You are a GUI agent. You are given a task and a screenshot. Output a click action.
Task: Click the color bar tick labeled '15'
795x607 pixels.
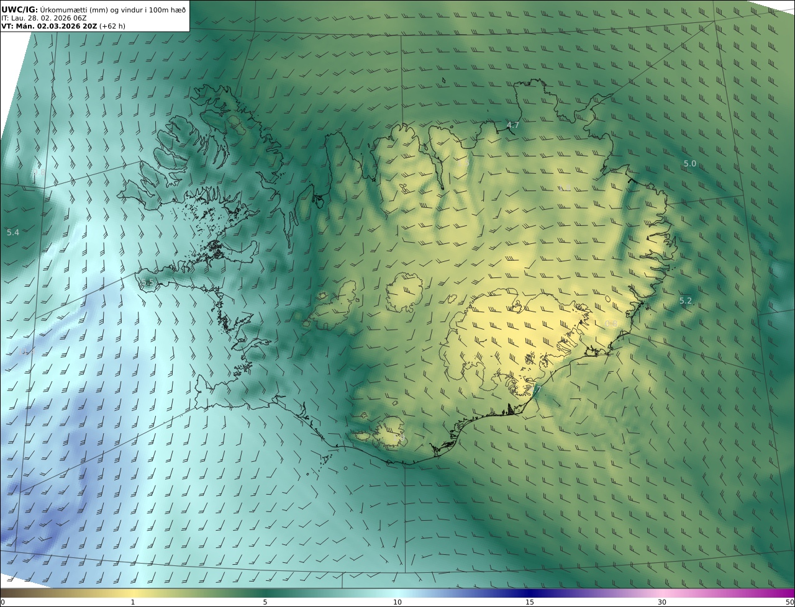click(x=530, y=602)
